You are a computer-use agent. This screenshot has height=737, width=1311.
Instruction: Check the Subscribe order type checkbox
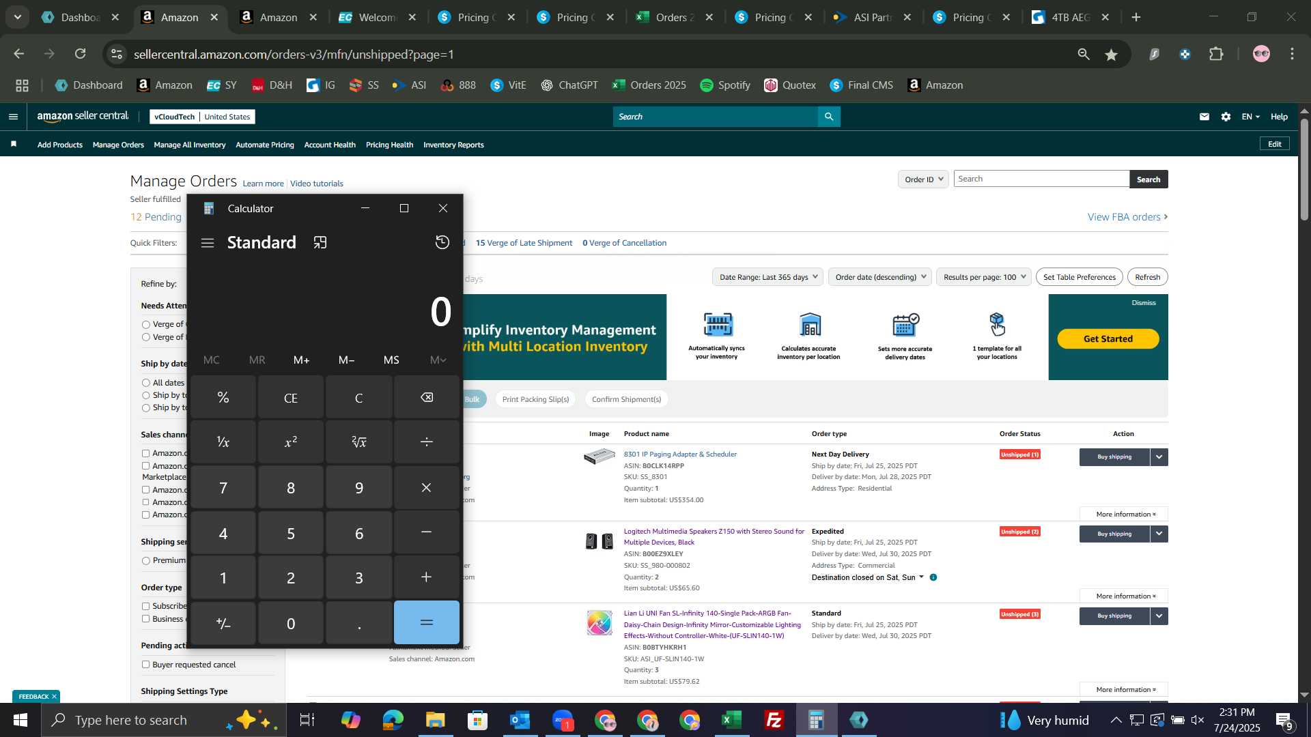[x=145, y=606]
